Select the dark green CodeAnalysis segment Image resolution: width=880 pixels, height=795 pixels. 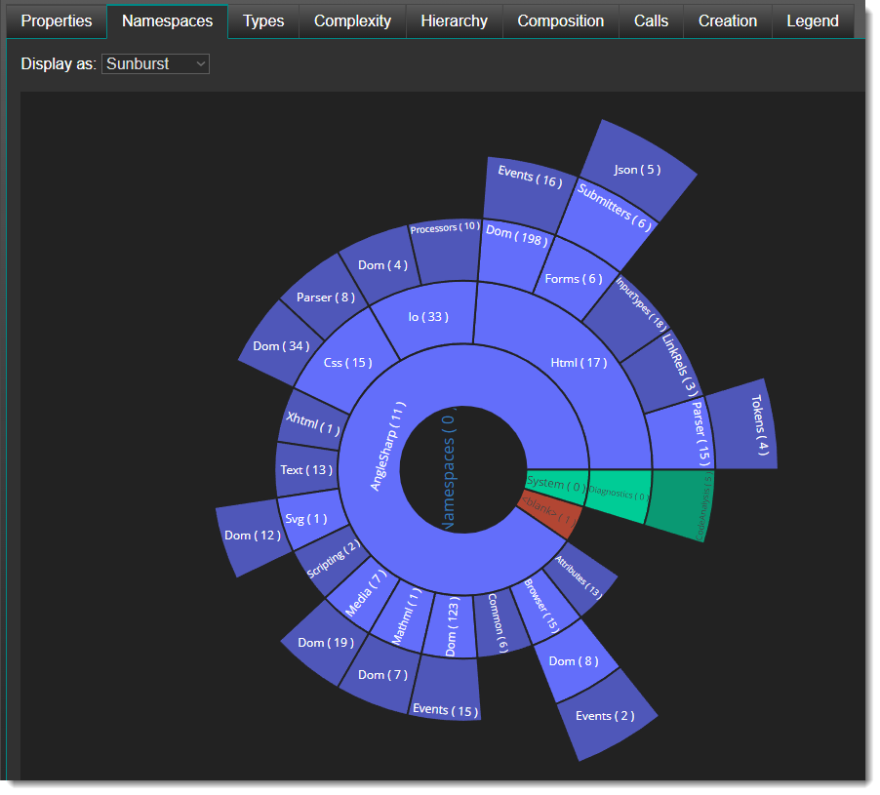[680, 503]
